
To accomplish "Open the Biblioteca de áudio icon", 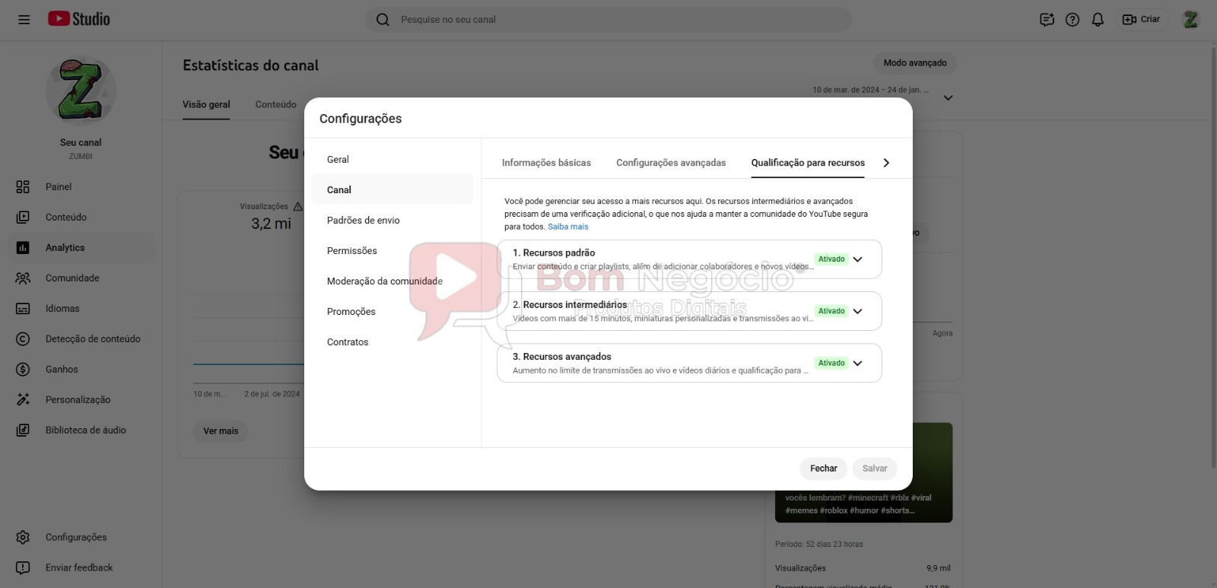I will pos(23,431).
